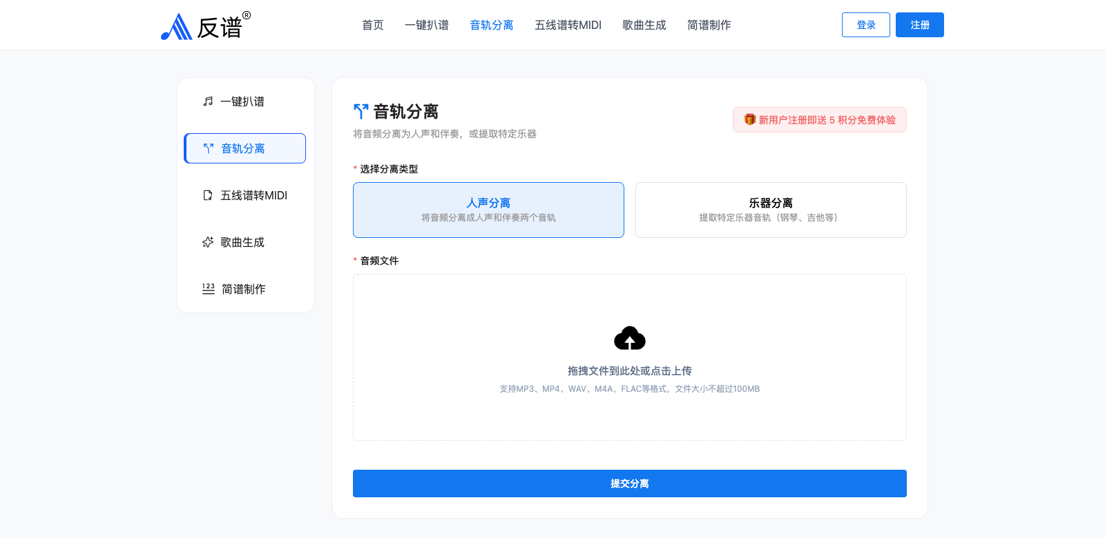This screenshot has width=1105, height=538.
Task: Open 五线谱转MIDI in top navigation
Action: coord(568,25)
